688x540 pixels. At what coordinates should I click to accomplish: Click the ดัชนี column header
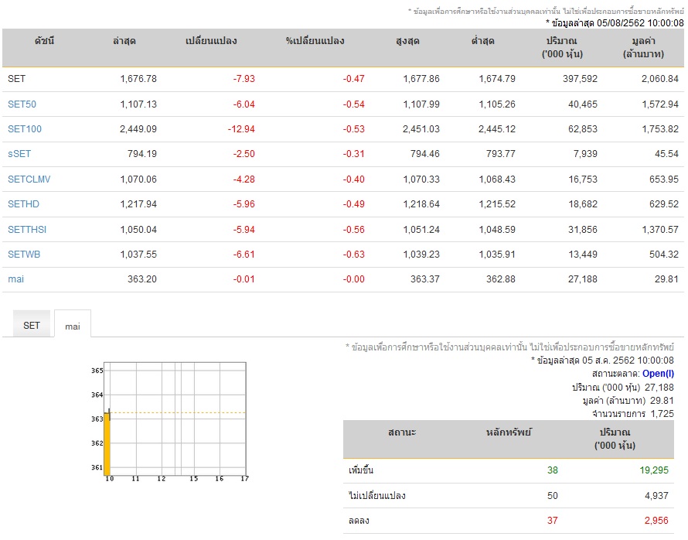(x=44, y=41)
